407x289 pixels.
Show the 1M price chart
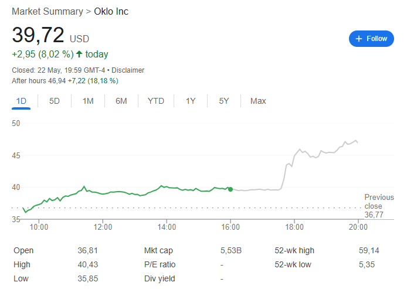click(88, 101)
